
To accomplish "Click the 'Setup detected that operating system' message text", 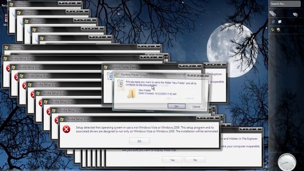I will (147, 129).
